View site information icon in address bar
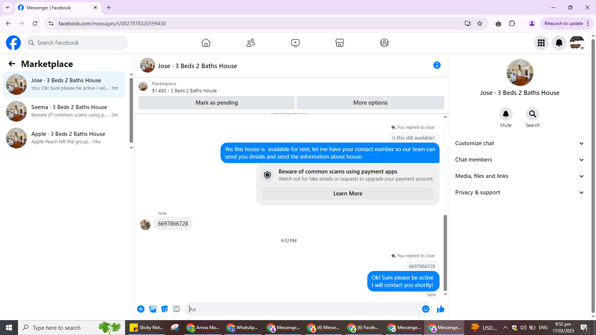596x335 pixels. [x=51, y=23]
